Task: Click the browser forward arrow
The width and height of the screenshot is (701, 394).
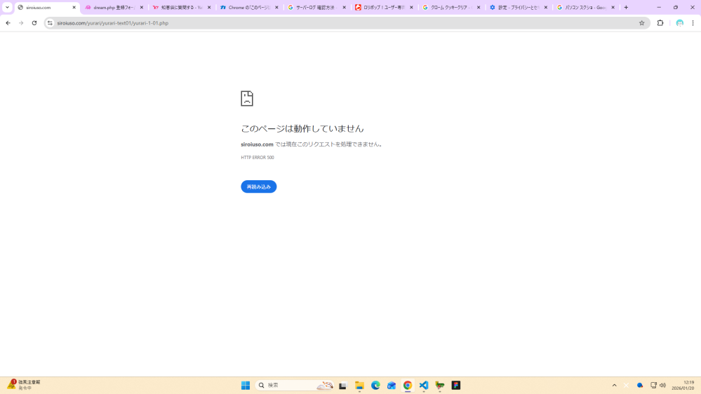Action: pyautogui.click(x=21, y=22)
